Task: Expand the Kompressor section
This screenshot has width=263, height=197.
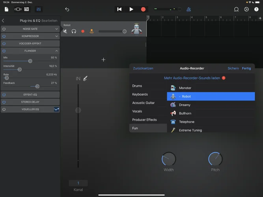Action: (56, 36)
